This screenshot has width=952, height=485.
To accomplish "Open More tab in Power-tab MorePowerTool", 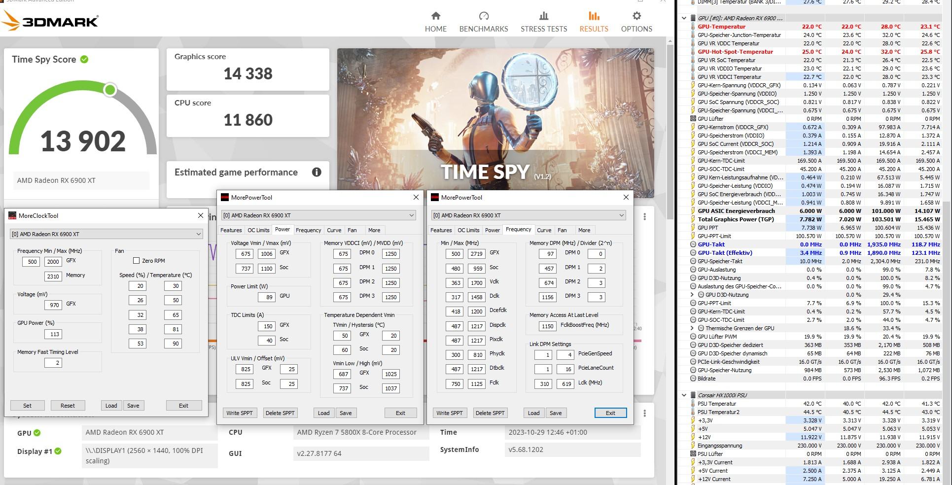I will (374, 230).
